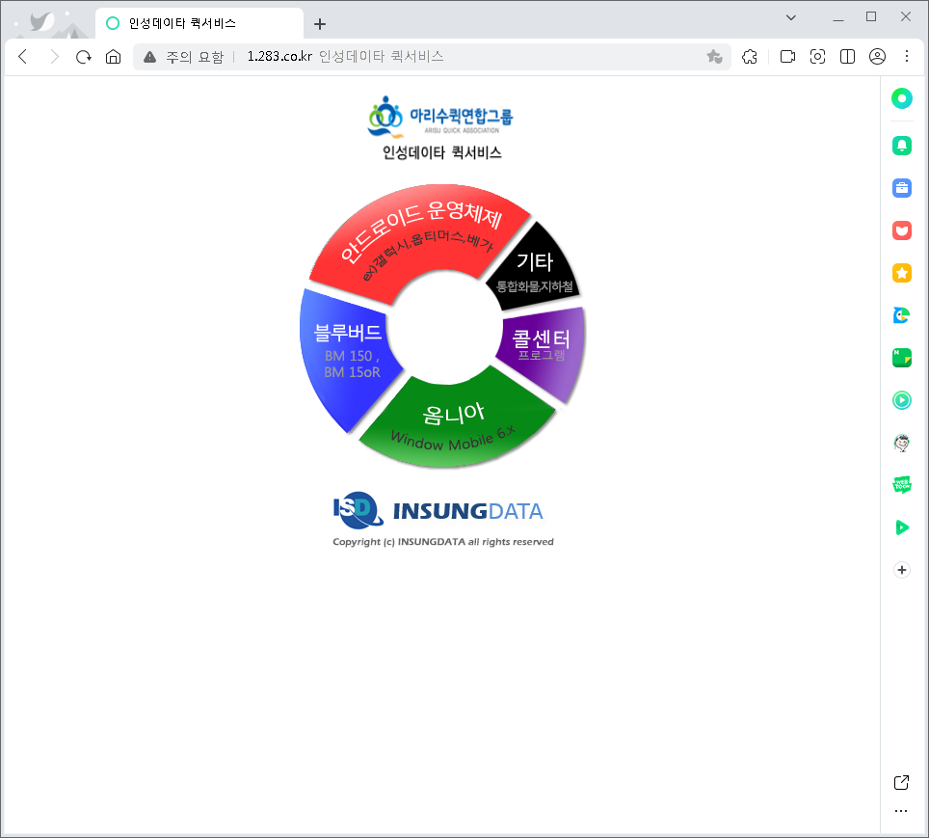The width and height of the screenshot is (929, 838).
Task: Click the 인성데이타 퀵서비스 heading text
Action: [442, 152]
